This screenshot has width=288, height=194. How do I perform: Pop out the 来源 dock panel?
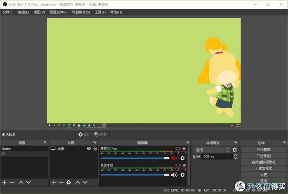click(94, 143)
